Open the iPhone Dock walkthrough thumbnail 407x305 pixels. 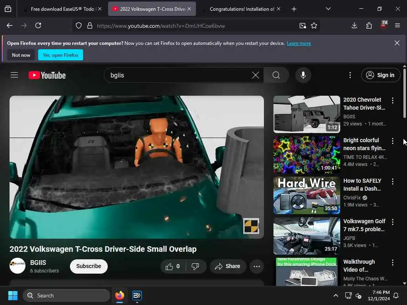[x=306, y=272]
